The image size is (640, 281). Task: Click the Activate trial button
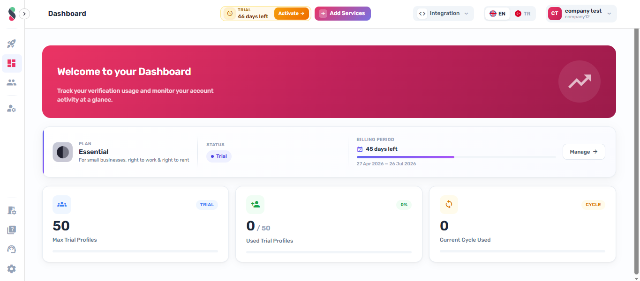click(x=291, y=14)
